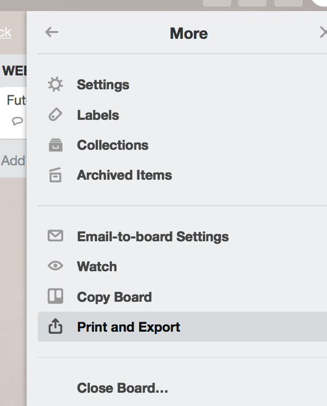Viewport: 327px width, 406px height.
Task: Click the Collections box icon
Action: coord(55,145)
